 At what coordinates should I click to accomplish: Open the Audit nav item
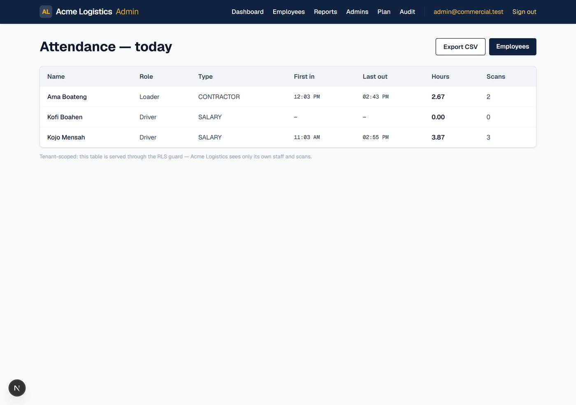tap(407, 12)
